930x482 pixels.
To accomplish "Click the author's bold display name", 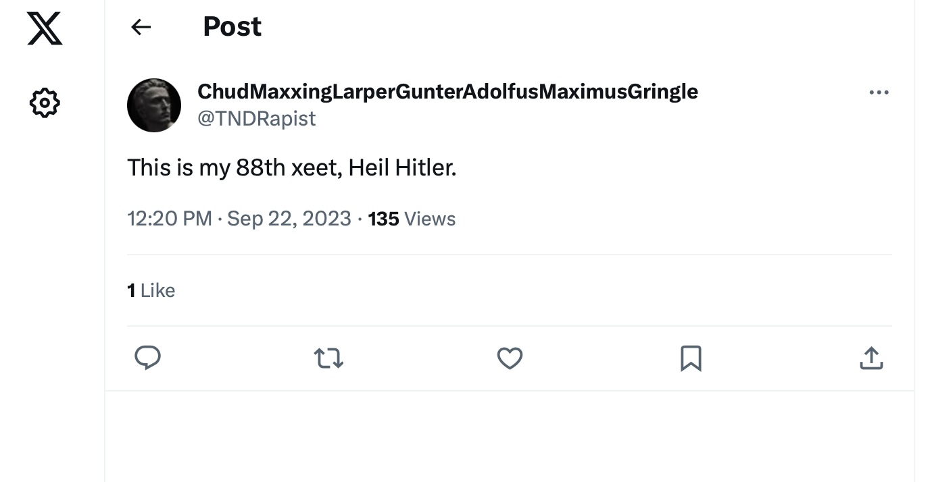I will click(x=447, y=91).
